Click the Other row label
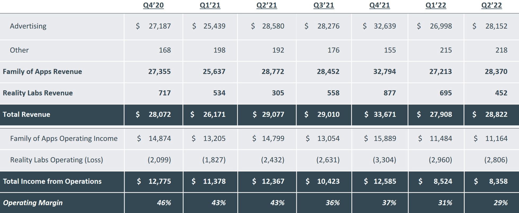 [x=19, y=50]
